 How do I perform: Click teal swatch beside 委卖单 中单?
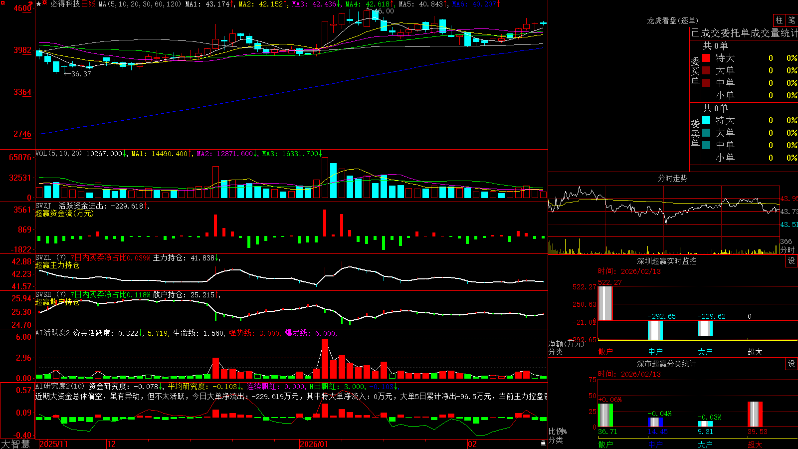(706, 145)
